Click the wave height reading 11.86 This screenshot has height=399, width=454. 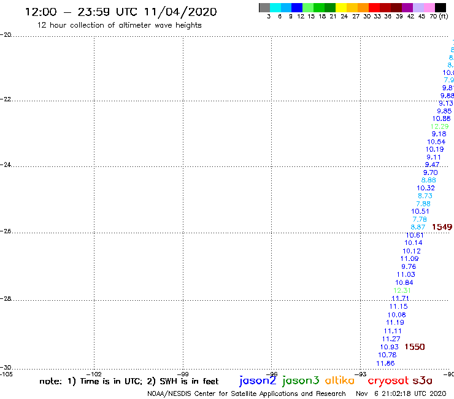pyautogui.click(x=385, y=363)
